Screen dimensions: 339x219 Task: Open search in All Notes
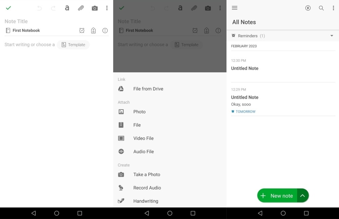click(x=321, y=8)
